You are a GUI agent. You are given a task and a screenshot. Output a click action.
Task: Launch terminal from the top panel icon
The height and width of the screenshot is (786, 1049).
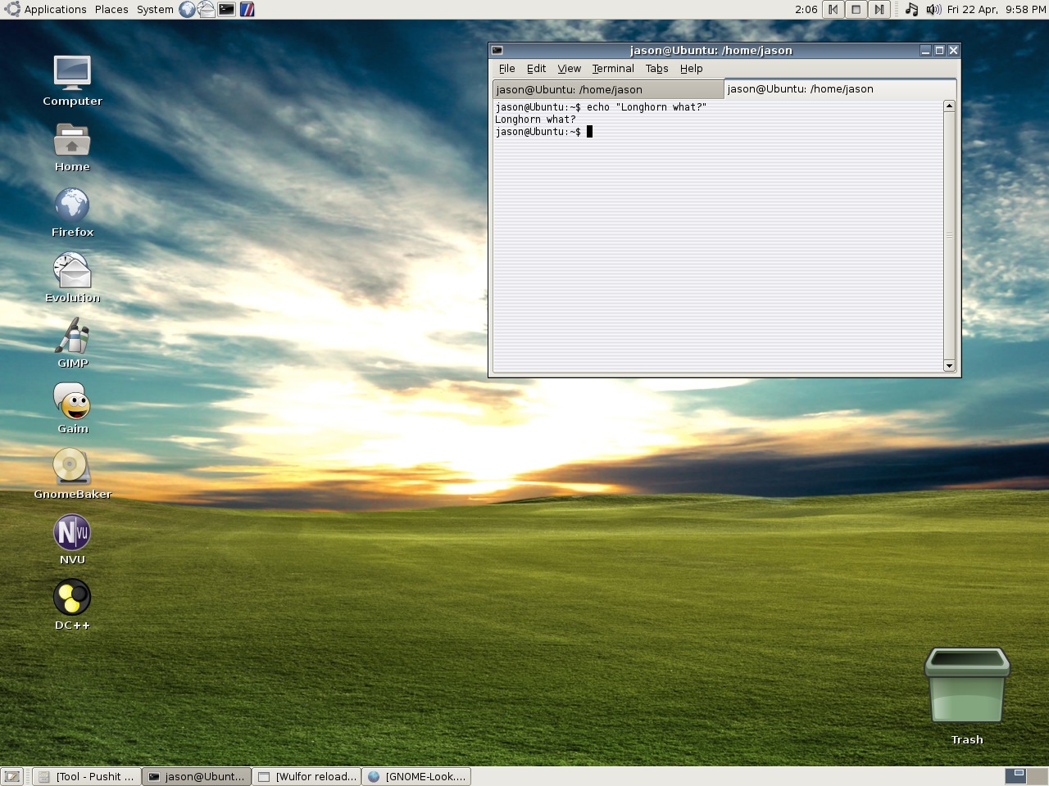227,10
